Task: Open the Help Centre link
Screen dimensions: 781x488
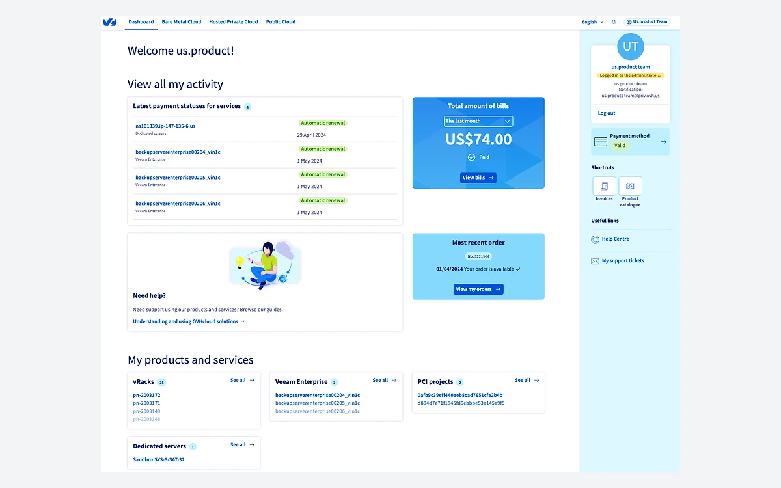Action: pos(616,239)
